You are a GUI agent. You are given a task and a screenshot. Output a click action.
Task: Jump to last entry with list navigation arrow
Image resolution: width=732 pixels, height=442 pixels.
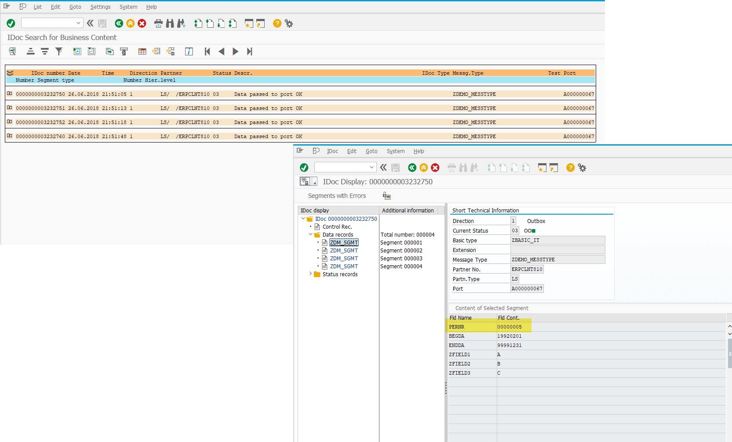click(x=249, y=51)
